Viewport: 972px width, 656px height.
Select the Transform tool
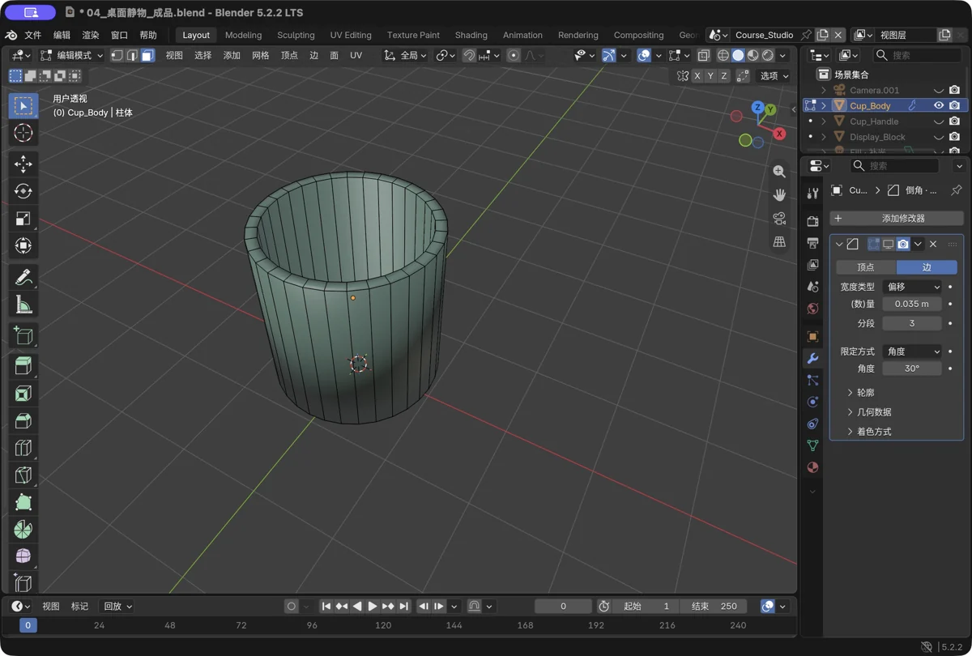(23, 246)
